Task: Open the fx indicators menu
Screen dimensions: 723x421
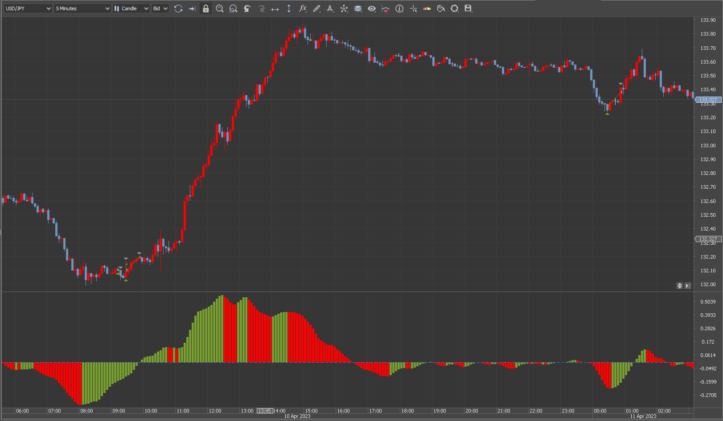Action: [303, 8]
